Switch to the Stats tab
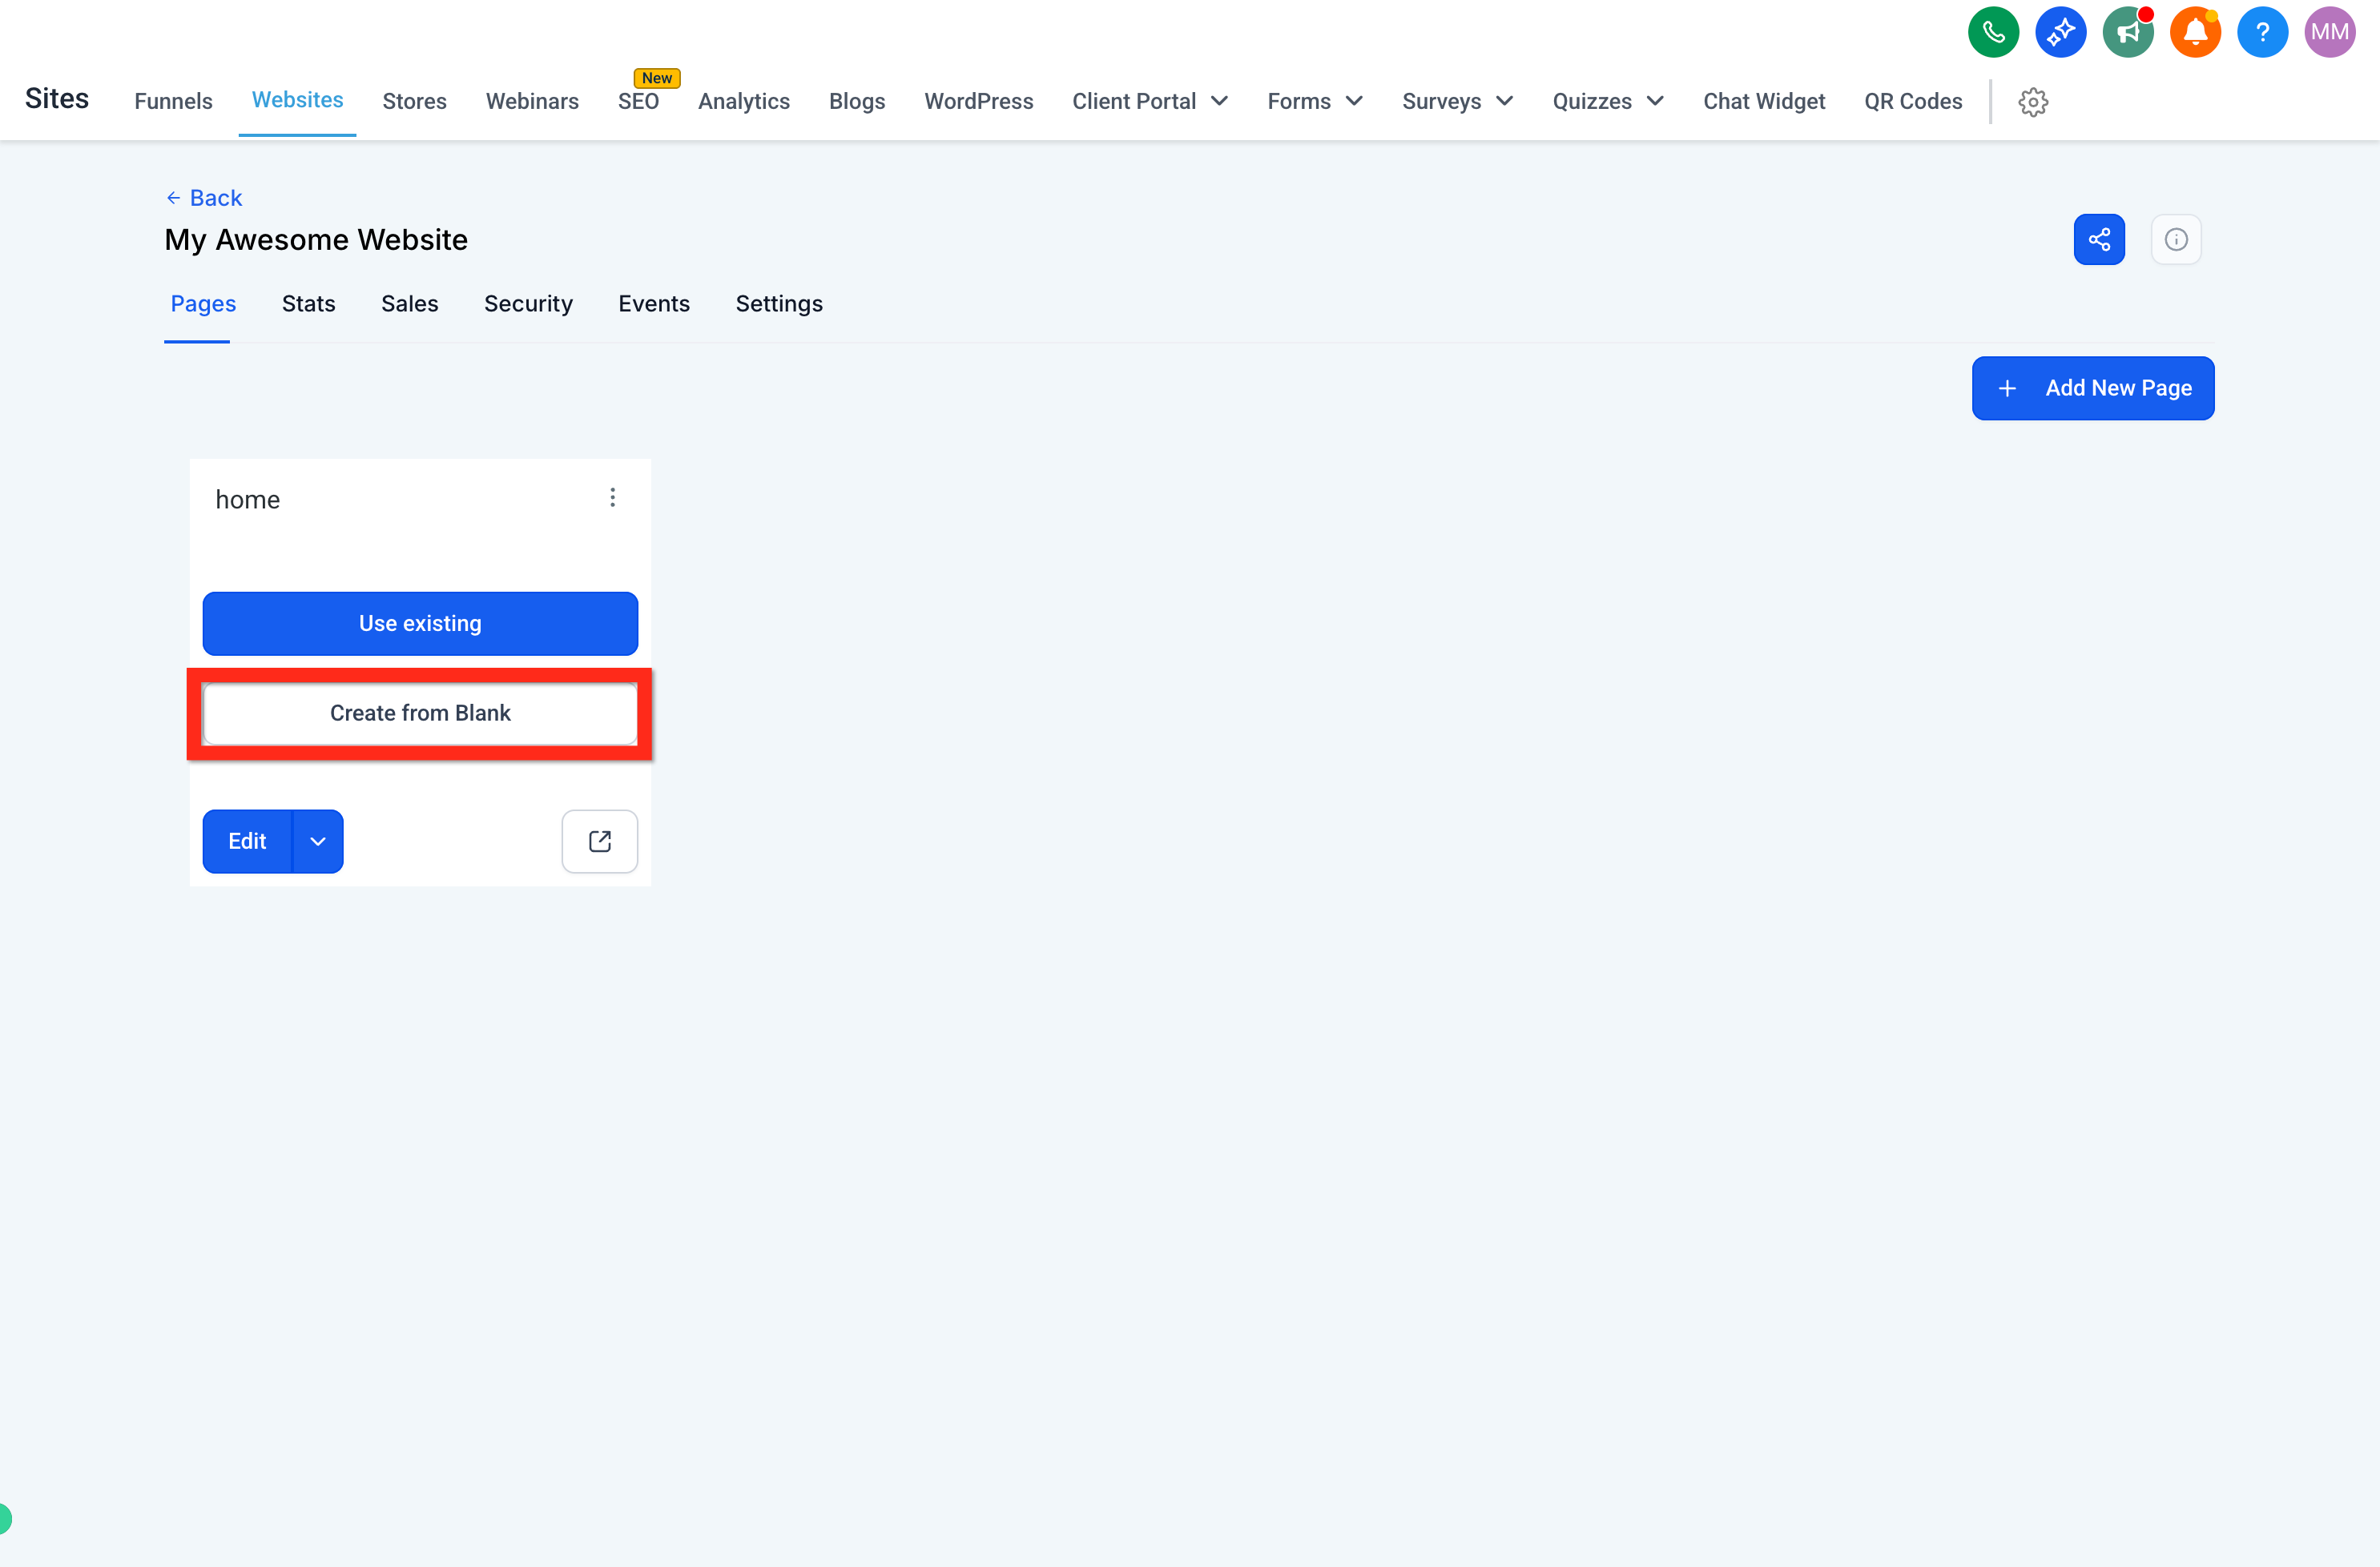The width and height of the screenshot is (2380, 1567). (x=308, y=303)
